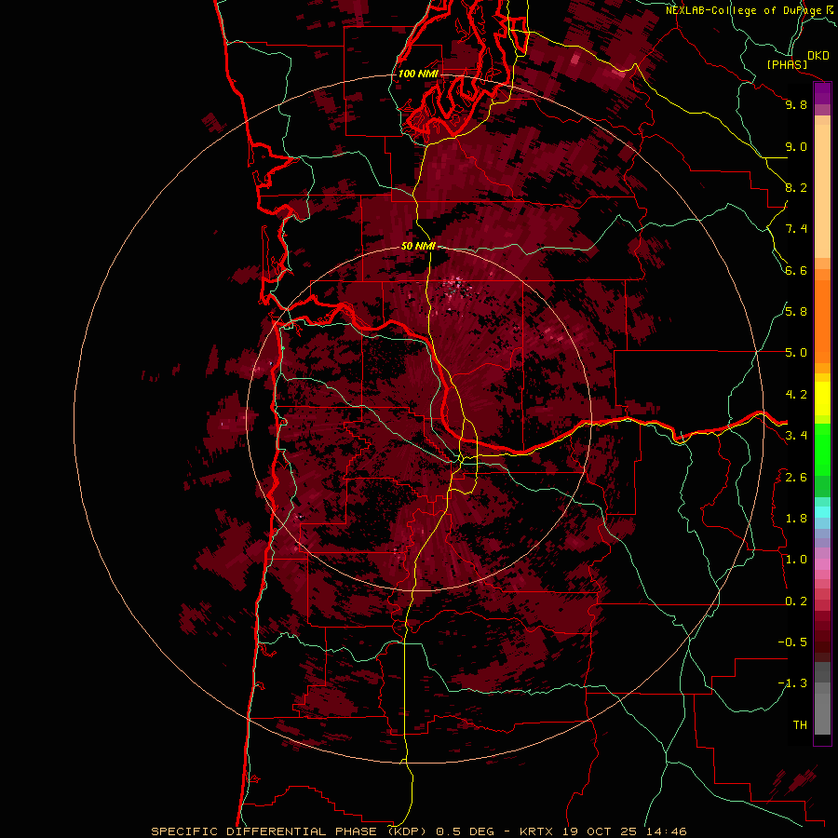Select the 1.0 value on the scale
The height and width of the screenshot is (838, 838).
(x=796, y=560)
